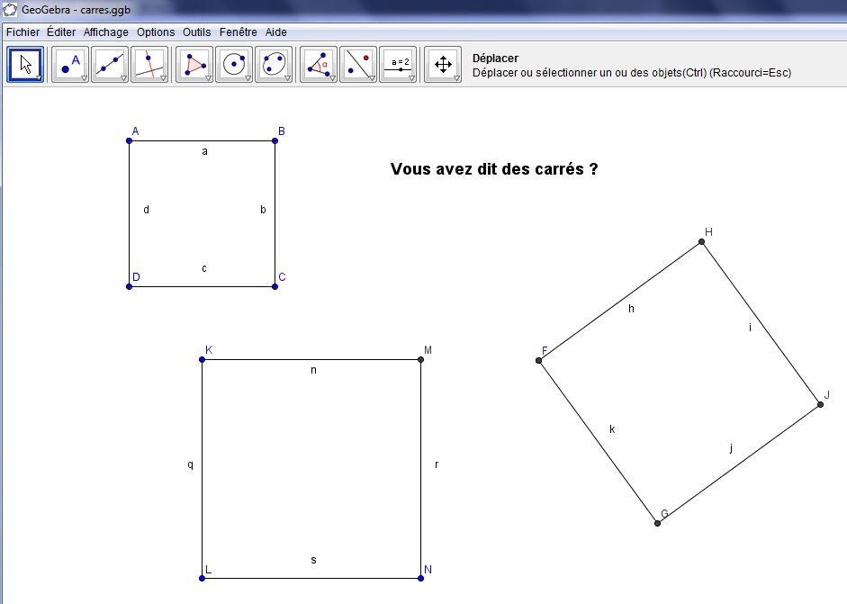Choose the Line through two points tool
The height and width of the screenshot is (604, 847).
pyautogui.click(x=110, y=65)
